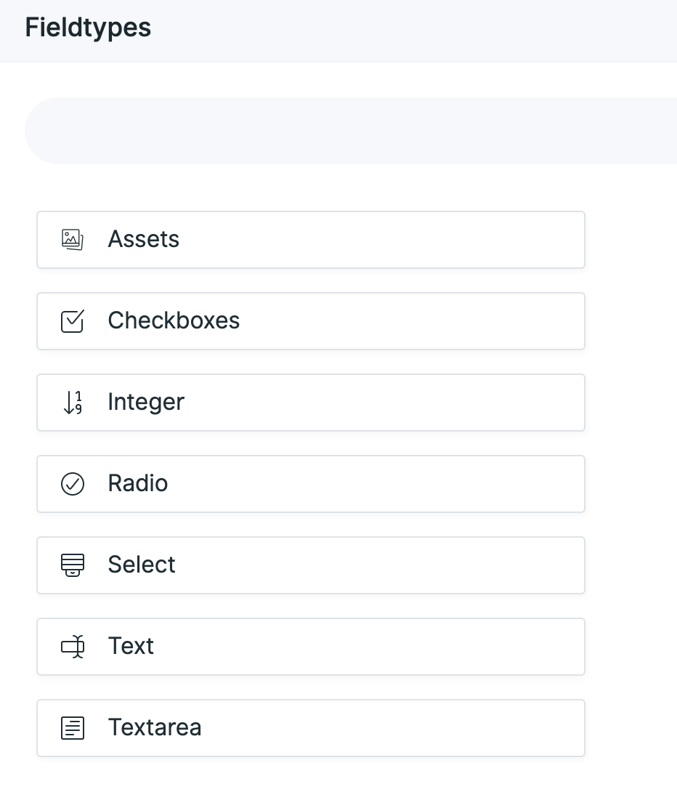This screenshot has width=677, height=808.
Task: Click the Textarea lines icon
Action: pos(72,727)
